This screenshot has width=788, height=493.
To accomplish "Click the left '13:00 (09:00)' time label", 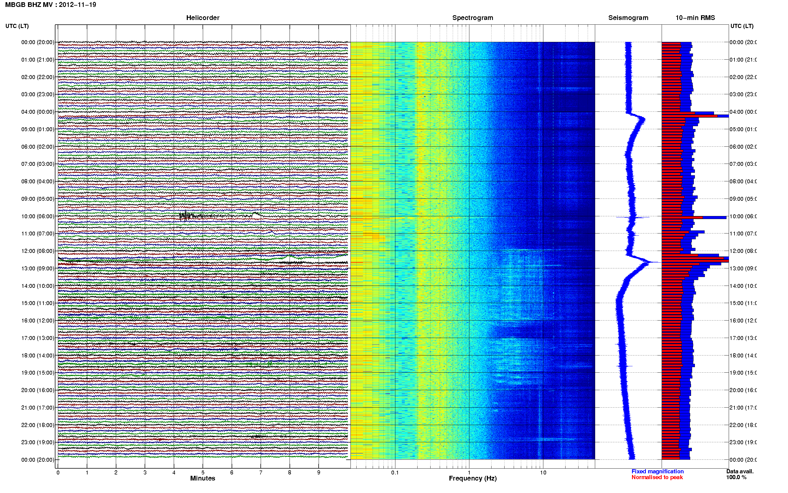I will coord(38,268).
